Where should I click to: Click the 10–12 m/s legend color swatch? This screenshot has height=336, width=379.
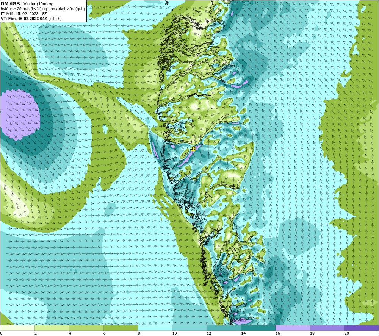click(189, 328)
